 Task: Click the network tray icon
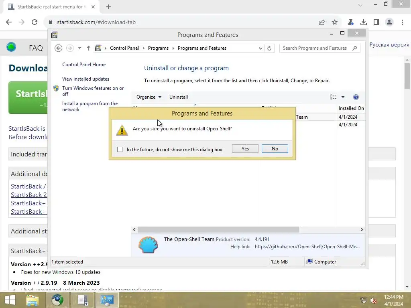click(x=364, y=300)
